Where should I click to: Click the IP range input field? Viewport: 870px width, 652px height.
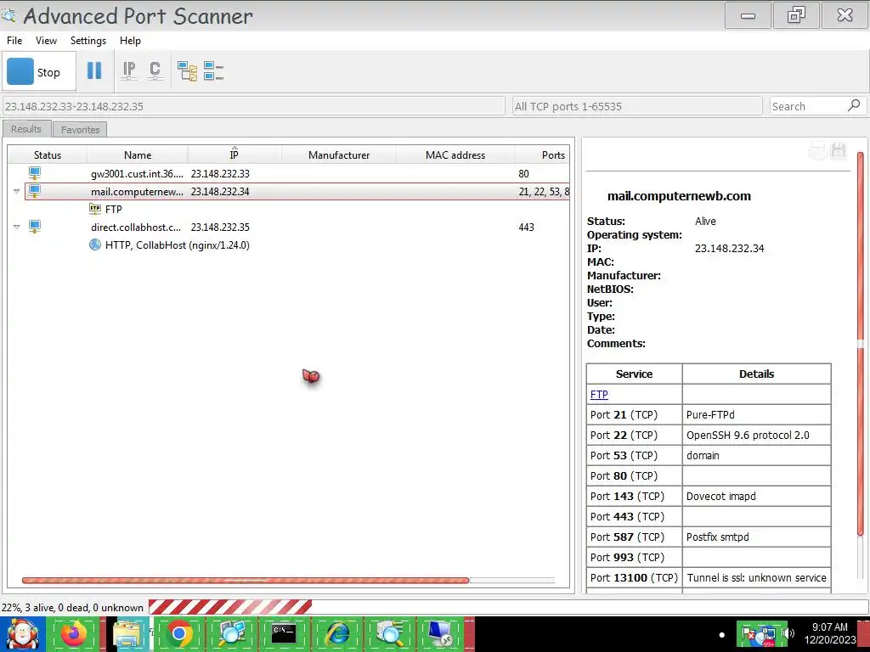tap(253, 106)
